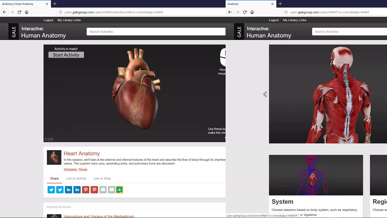Click the second Pinterest share icon
The image size is (387, 218).
click(94, 190)
